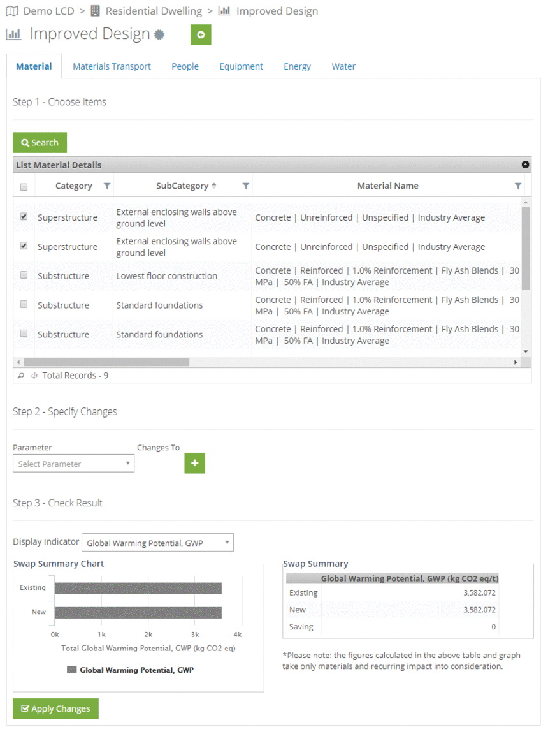This screenshot has width=548, height=741.
Task: Click the gear icon beside Improved Design
Action: [160, 34]
